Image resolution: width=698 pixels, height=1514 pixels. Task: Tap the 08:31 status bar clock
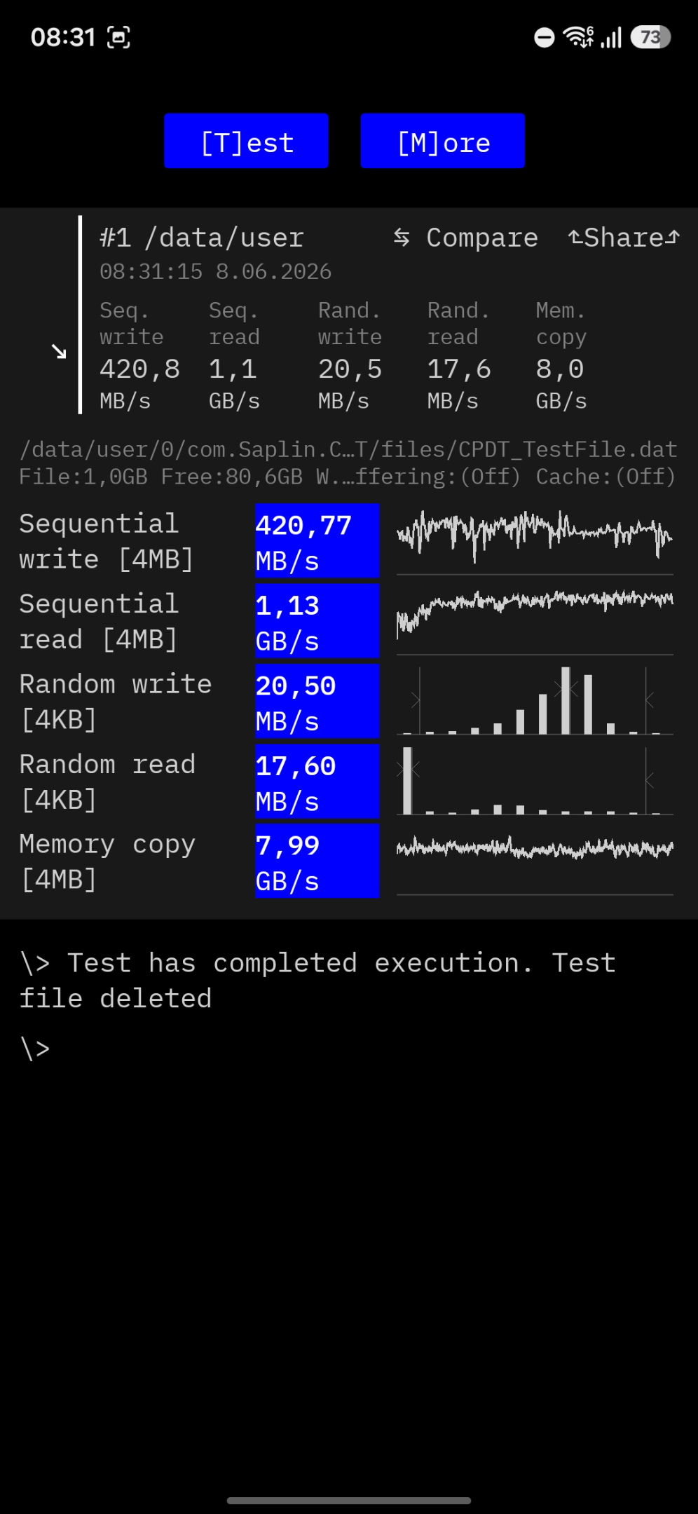63,37
